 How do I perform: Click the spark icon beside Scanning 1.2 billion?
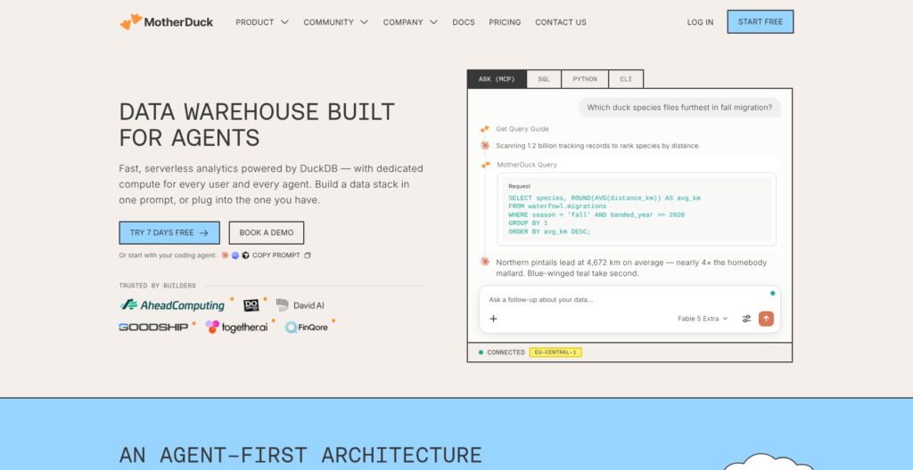(484, 145)
